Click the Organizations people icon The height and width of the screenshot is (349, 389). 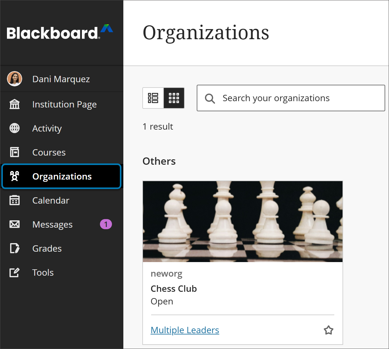click(x=15, y=176)
